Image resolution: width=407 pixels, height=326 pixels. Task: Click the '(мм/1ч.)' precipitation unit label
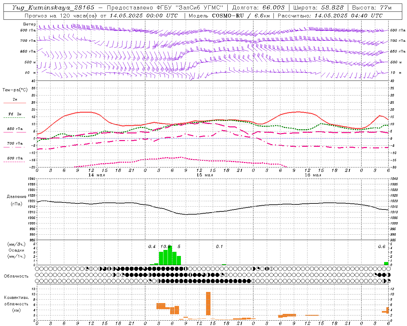(16, 256)
